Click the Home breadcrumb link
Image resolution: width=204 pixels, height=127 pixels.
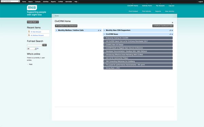(x=56, y=16)
